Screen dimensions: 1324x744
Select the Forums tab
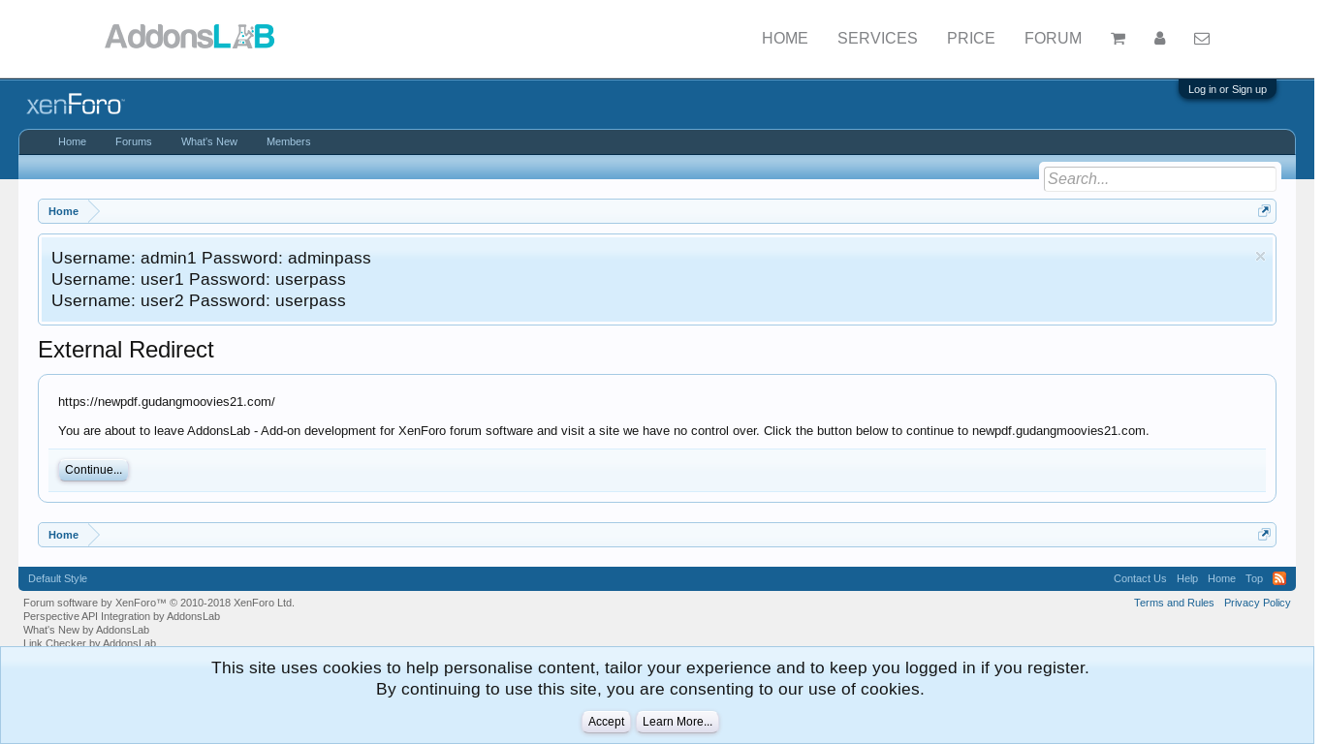click(134, 141)
